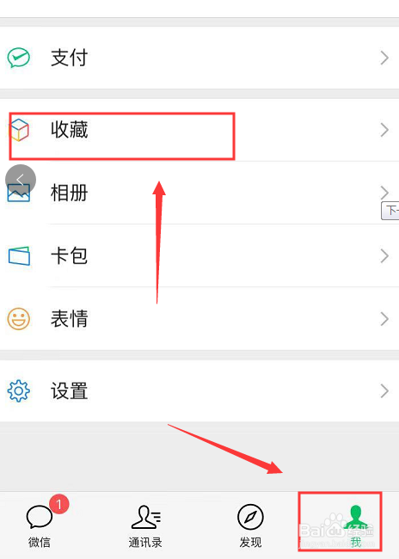Expand the 表情 row chevron

pyautogui.click(x=384, y=319)
